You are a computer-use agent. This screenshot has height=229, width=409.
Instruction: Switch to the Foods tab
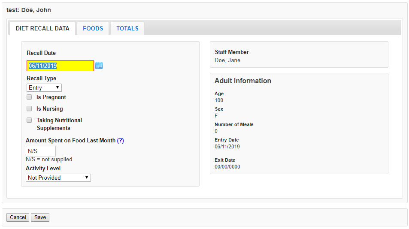pos(93,29)
